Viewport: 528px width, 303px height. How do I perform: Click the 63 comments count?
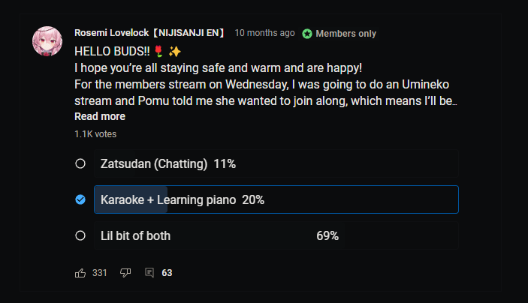point(167,273)
